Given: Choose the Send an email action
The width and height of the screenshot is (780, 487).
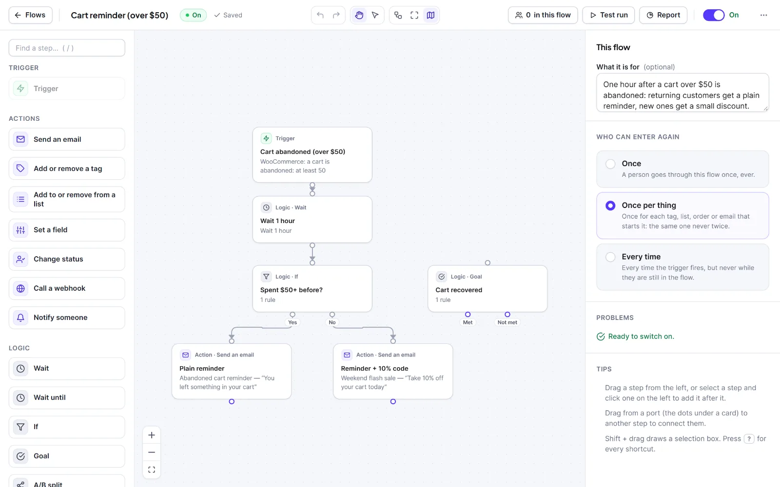Looking at the screenshot, I should [67, 139].
